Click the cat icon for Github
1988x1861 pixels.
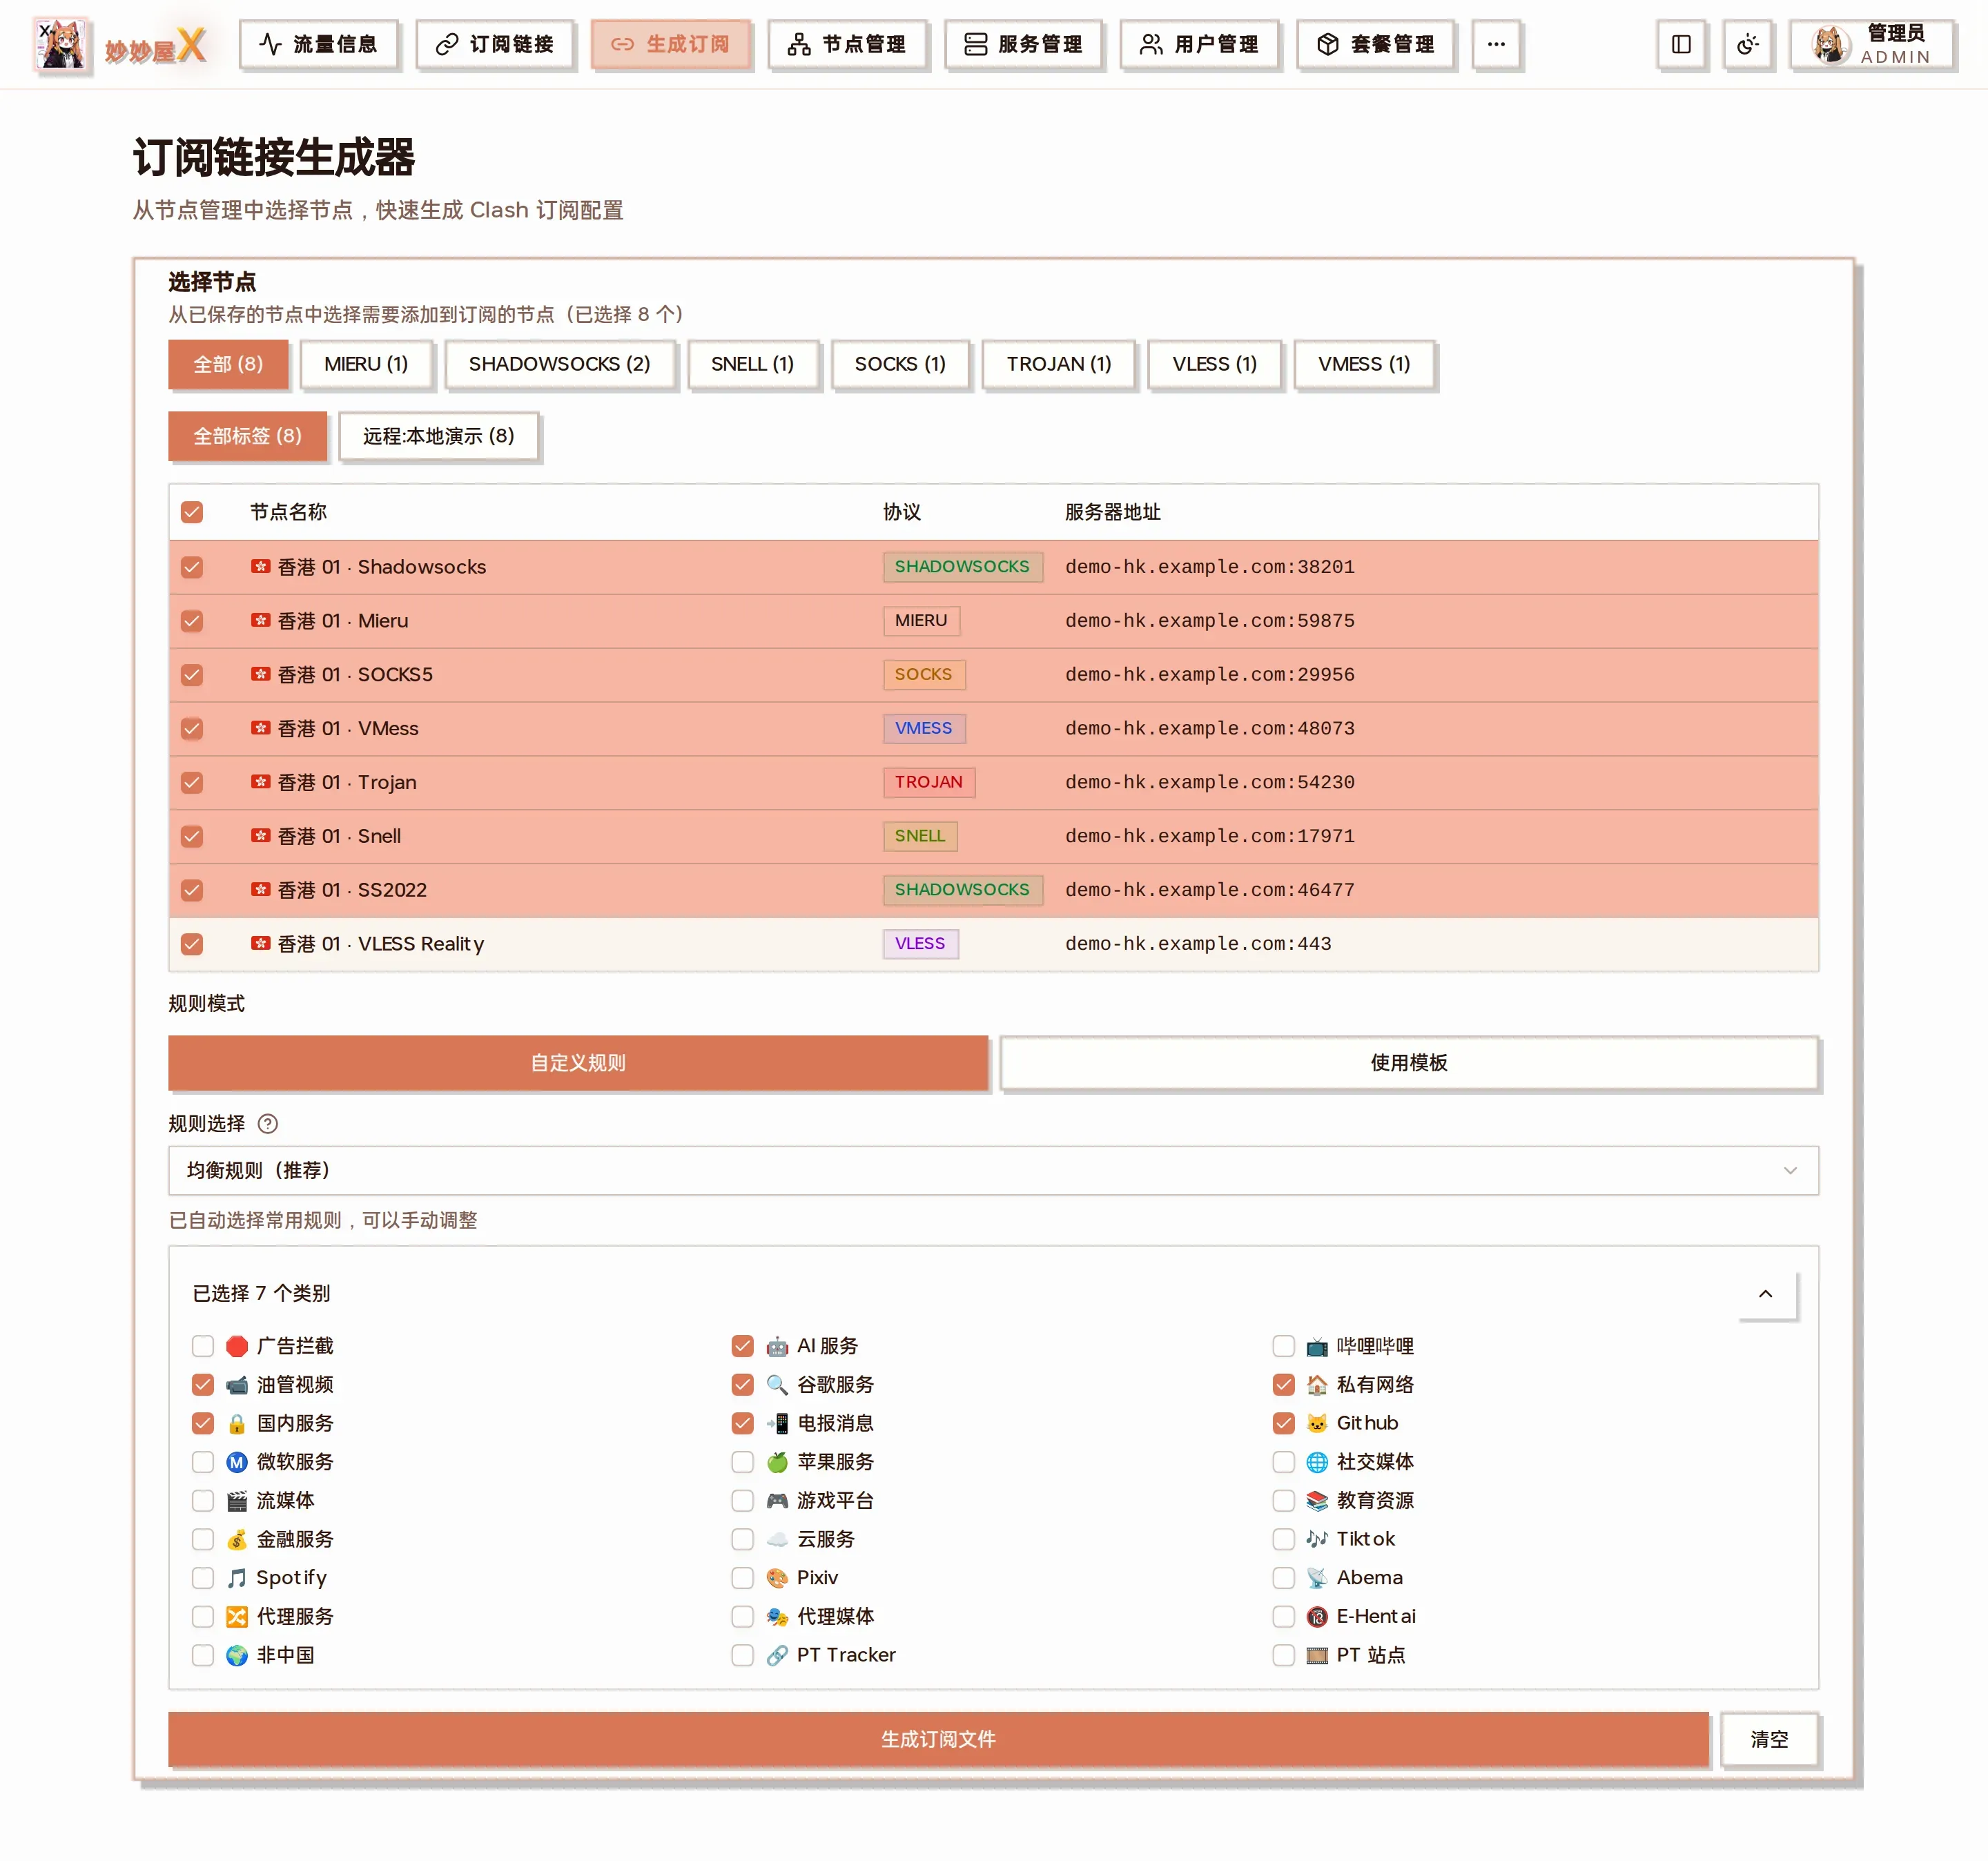coord(1317,1423)
